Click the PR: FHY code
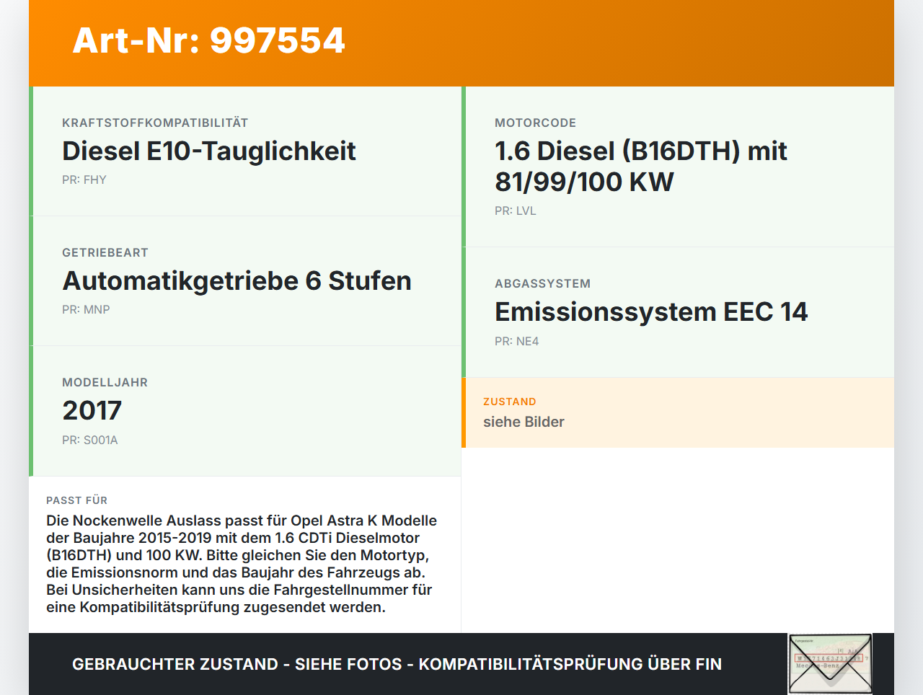The width and height of the screenshot is (923, 695). [x=84, y=180]
